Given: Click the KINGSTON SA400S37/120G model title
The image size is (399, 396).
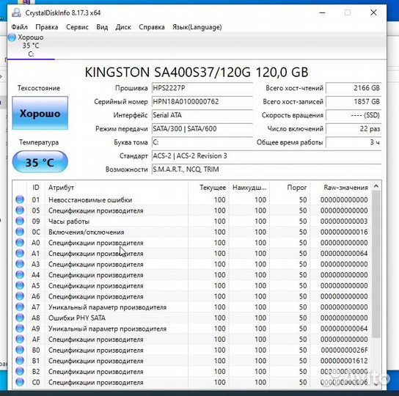Looking at the screenshot, I should click(x=197, y=72).
